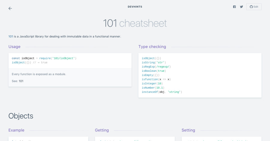Click the isObject({}) line under Type checking

tap(151, 58)
